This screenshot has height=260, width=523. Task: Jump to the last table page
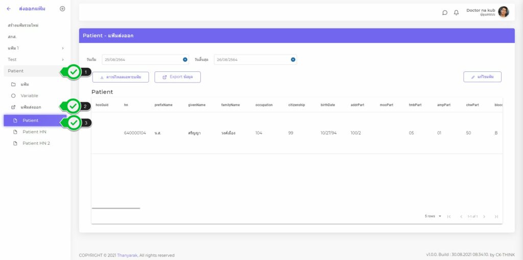coord(496,217)
